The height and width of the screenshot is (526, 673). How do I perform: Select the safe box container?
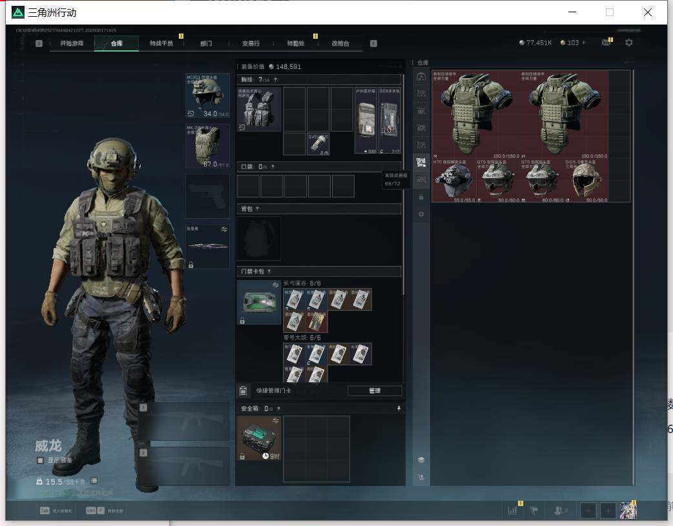[259, 438]
